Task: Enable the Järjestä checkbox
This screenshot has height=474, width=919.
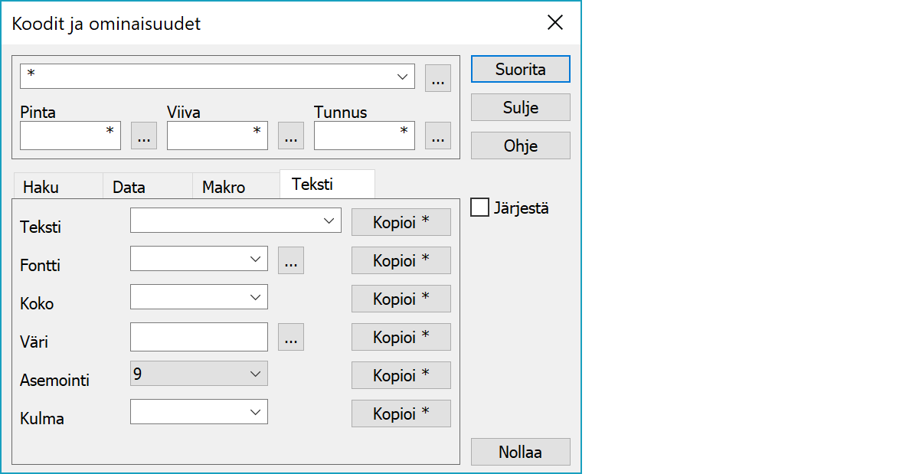Action: click(480, 208)
